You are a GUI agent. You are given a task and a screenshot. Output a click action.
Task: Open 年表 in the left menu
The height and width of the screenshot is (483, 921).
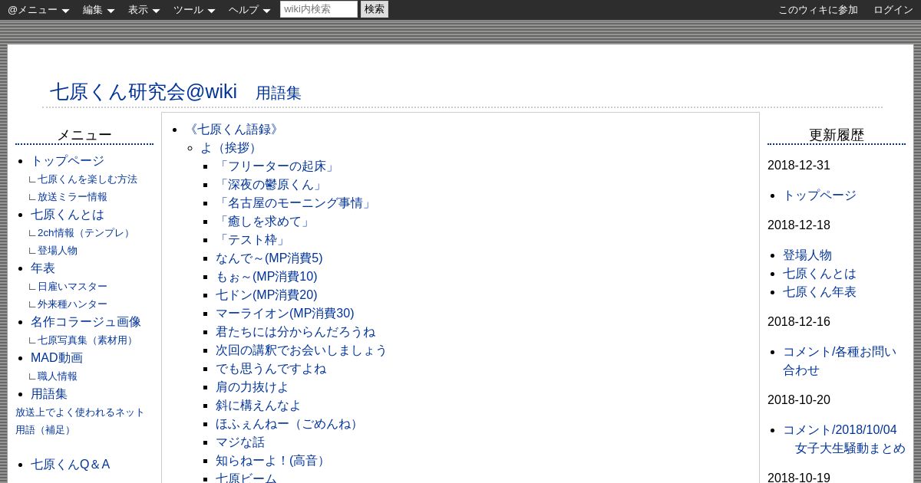pyautogui.click(x=43, y=268)
